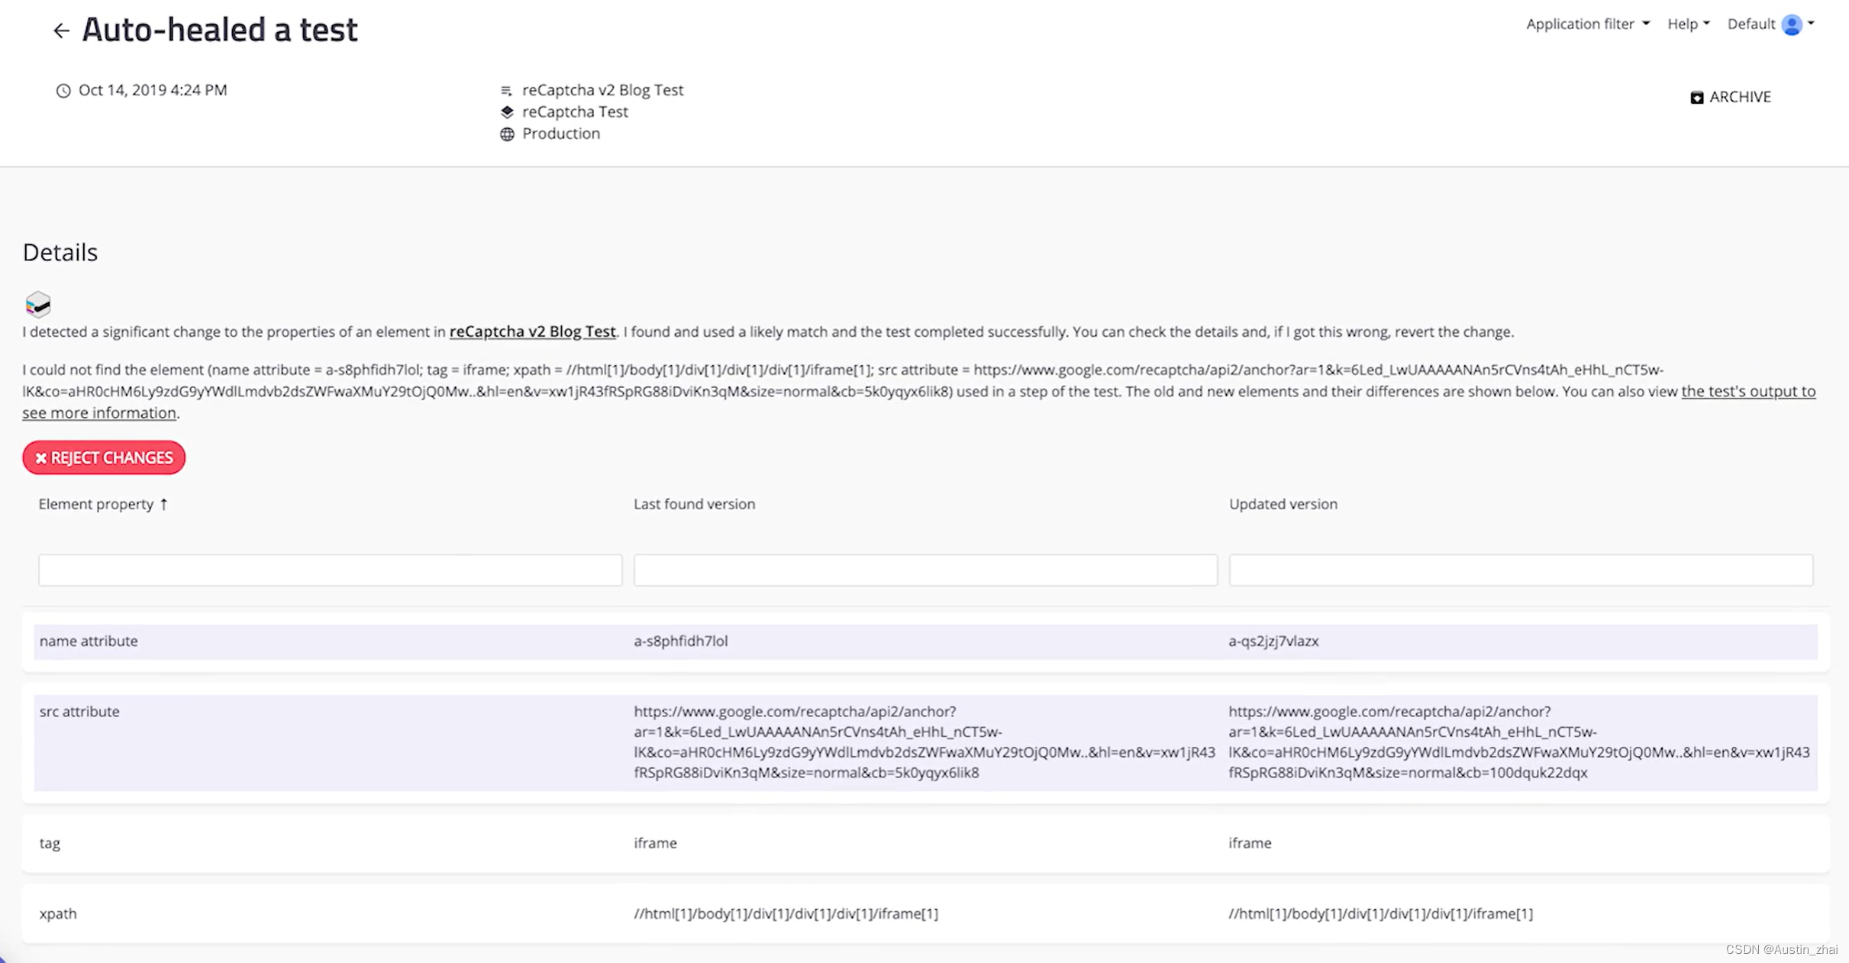1849x963 pixels.
Task: Click the Updated version column header
Action: click(1283, 504)
